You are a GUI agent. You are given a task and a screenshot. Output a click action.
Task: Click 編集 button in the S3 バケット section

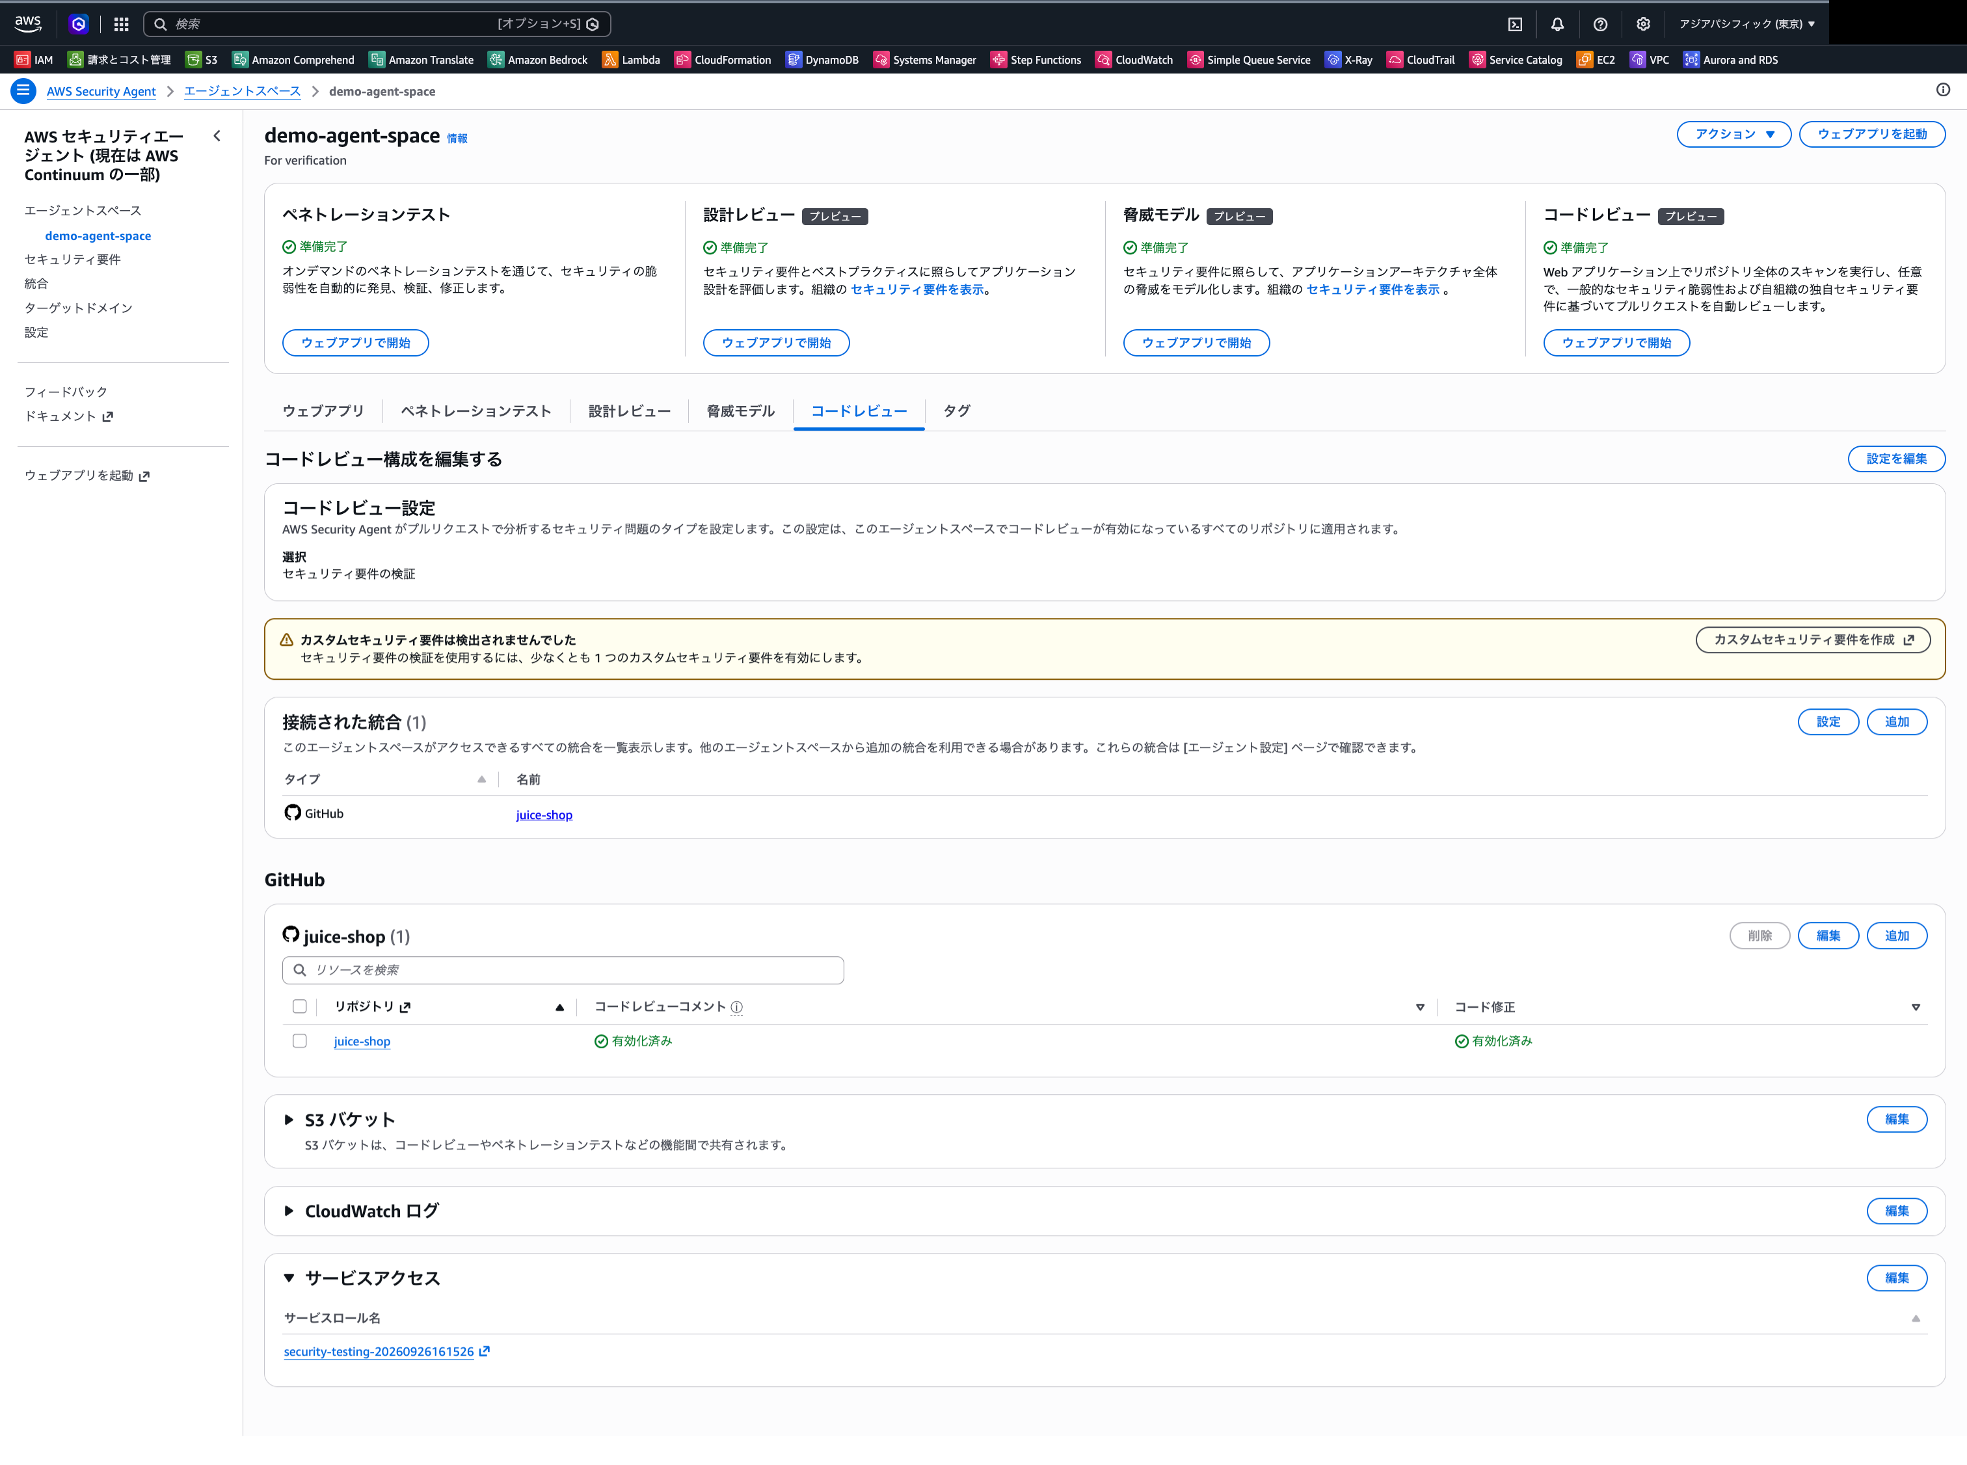point(1896,1119)
